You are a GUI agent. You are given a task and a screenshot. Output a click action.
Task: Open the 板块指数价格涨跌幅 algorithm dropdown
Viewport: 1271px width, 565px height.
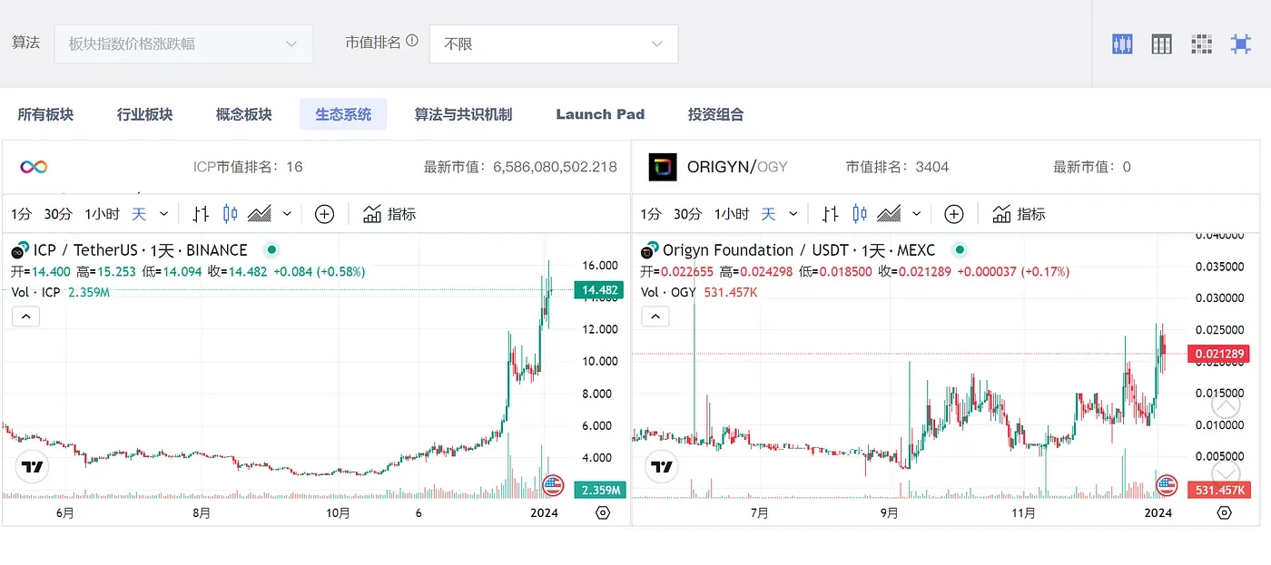(182, 43)
